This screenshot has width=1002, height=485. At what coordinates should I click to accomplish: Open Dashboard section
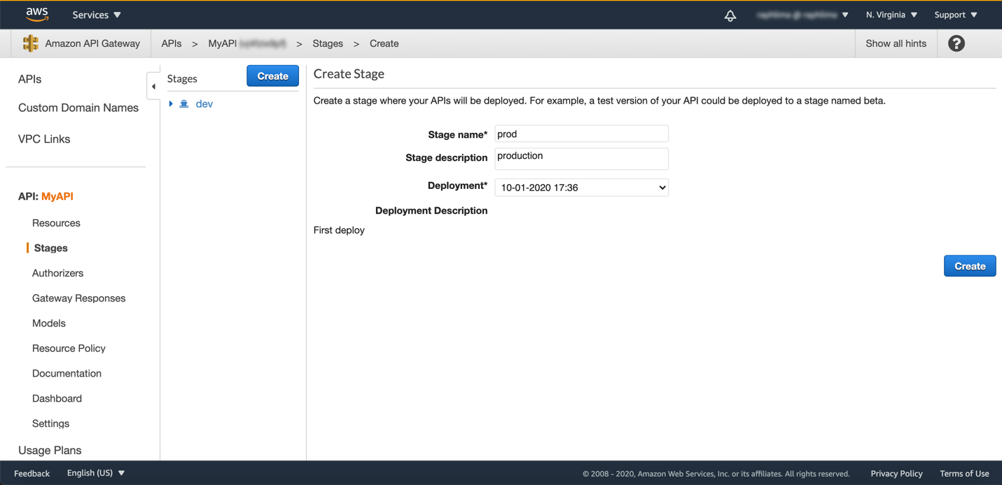coord(57,399)
